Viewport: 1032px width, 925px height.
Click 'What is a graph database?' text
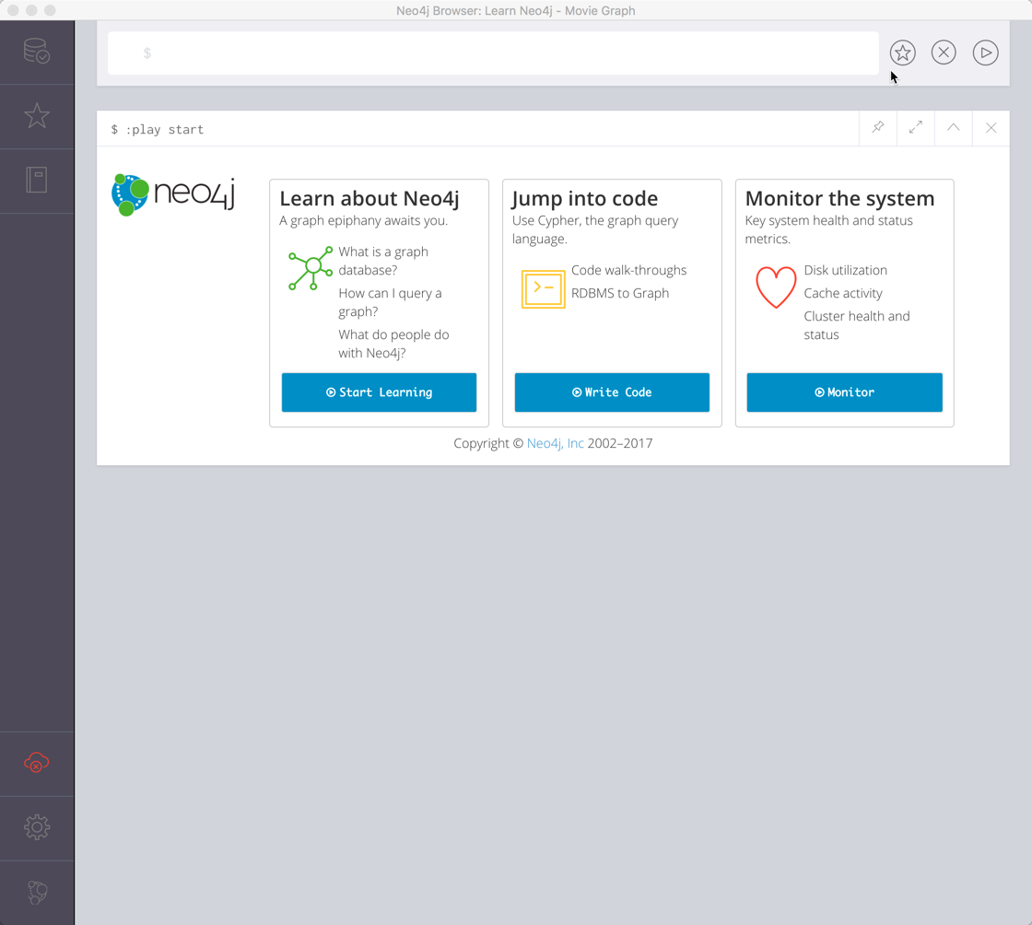tap(383, 261)
